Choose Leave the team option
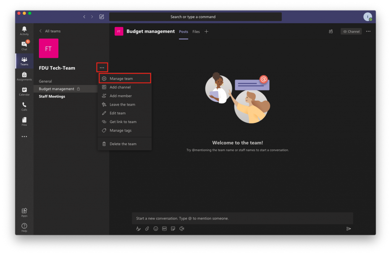The image size is (391, 255). point(125,104)
